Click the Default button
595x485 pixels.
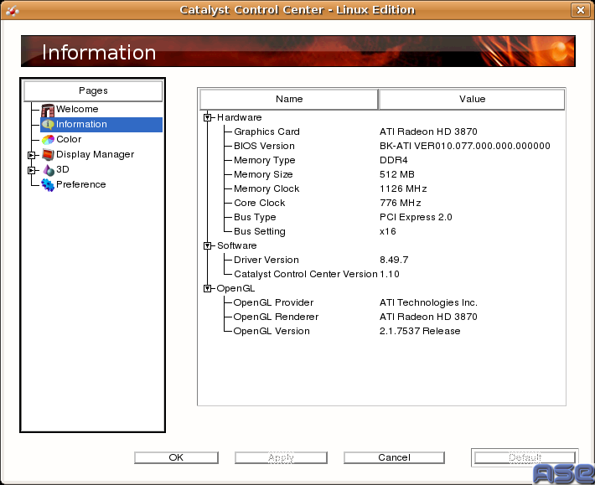click(x=525, y=457)
